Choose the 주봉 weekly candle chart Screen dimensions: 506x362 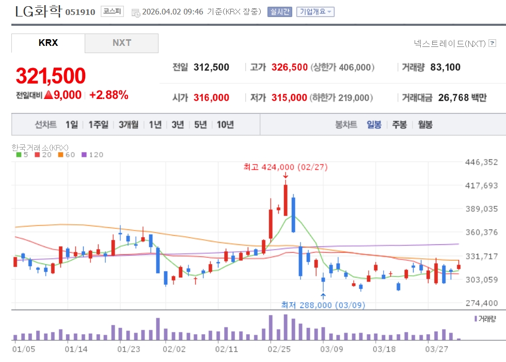click(x=400, y=124)
